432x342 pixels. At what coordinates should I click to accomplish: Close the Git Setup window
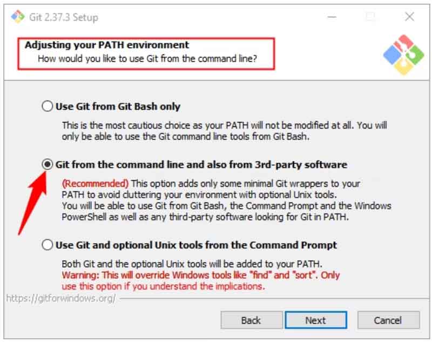[409, 16]
